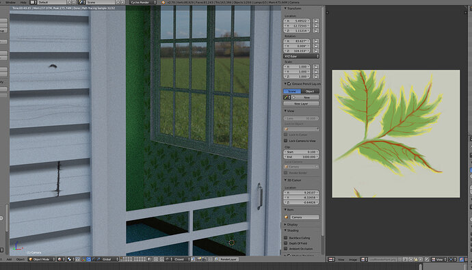
Task: Enable Lock Camera to View checkbox
Action: click(286, 140)
